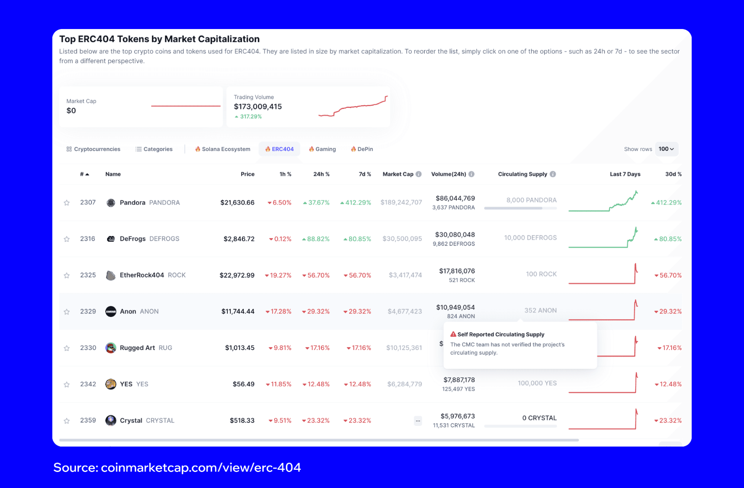Click the flame icon beside Solana Ecosystem

pyautogui.click(x=198, y=149)
